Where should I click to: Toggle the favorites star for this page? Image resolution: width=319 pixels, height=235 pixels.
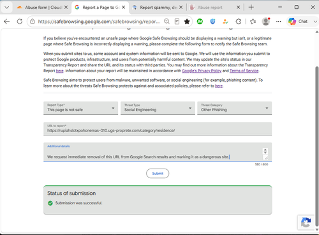187,21
